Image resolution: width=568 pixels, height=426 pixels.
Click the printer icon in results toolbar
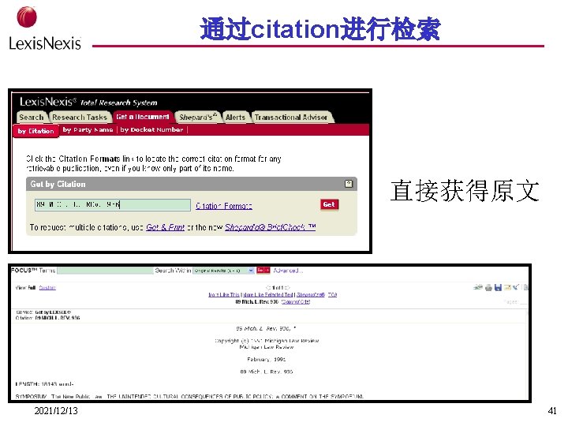point(488,288)
